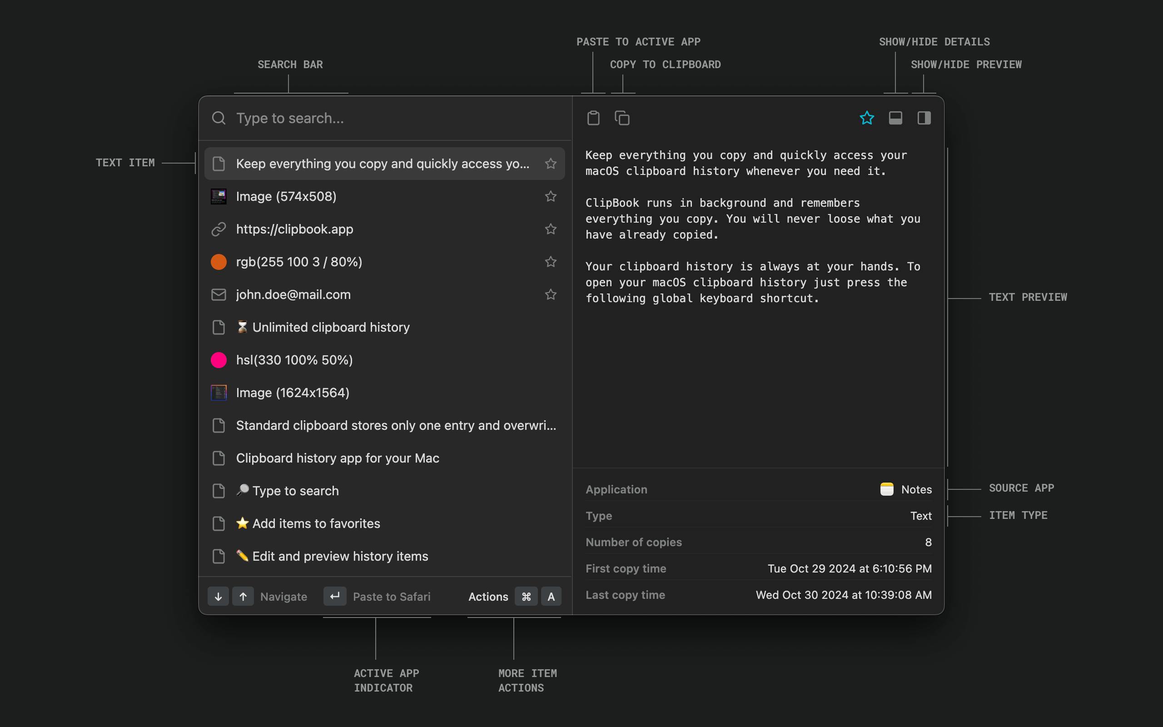Click the orange color swatch
Viewport: 1163px width, 727px height.
[219, 262]
